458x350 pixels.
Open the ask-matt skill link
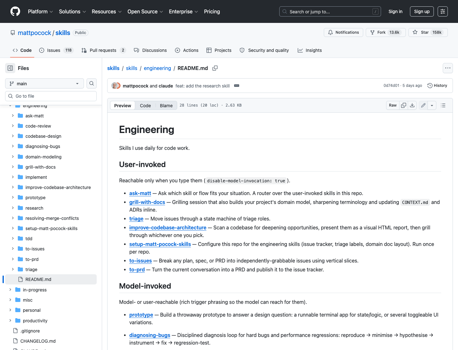(140, 193)
